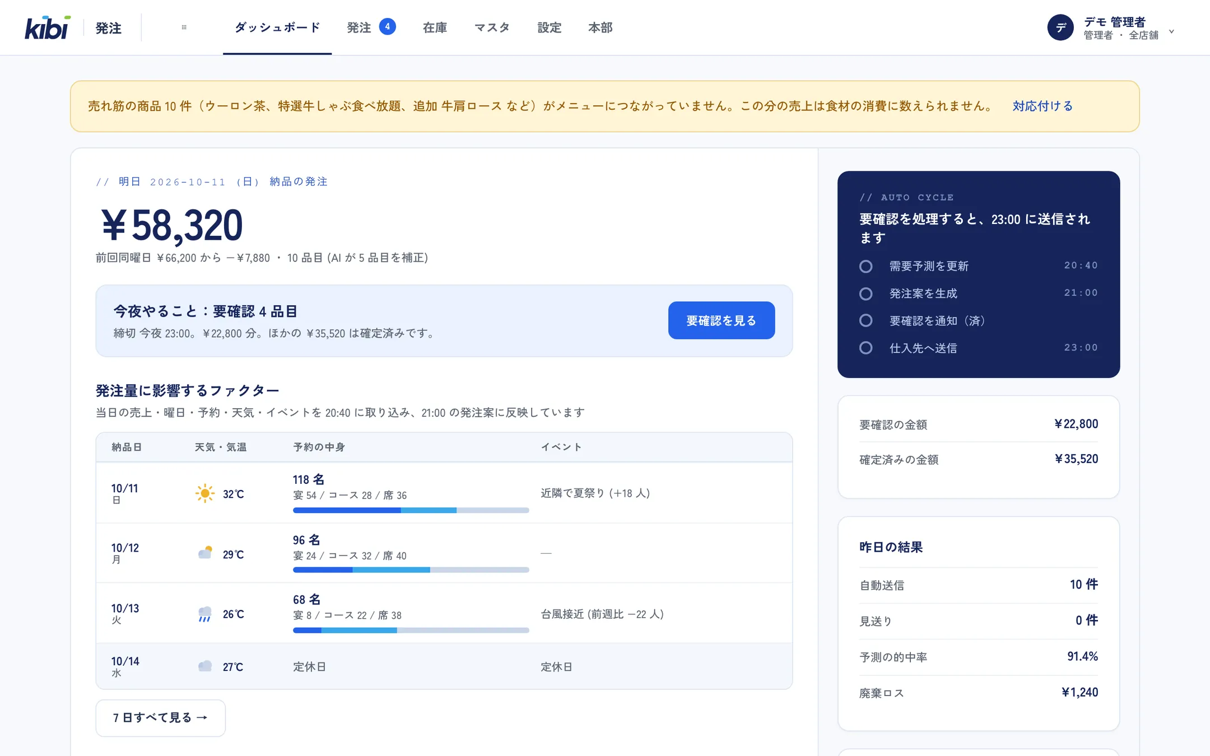Viewport: 1210px width, 756px height.
Task: Click the イベント column header
Action: point(561,447)
